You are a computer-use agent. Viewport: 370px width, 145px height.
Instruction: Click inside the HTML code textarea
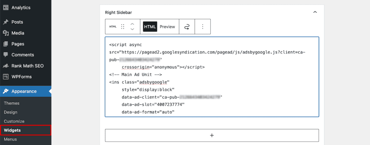pos(212,77)
